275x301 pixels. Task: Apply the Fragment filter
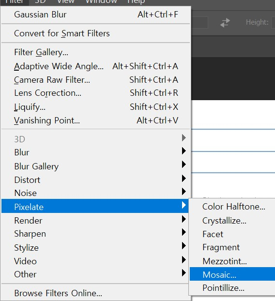[x=232, y=247]
